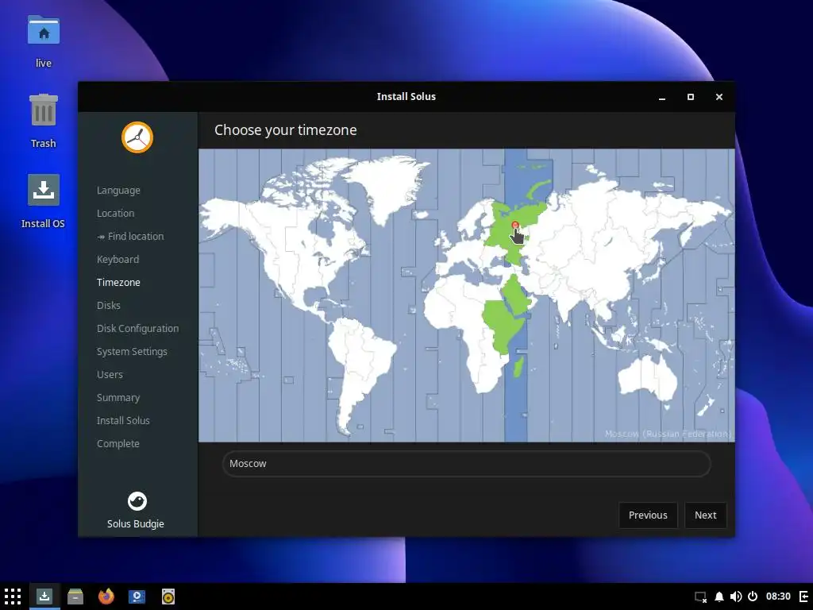The height and width of the screenshot is (610, 813).
Task: Launch Firefox from the taskbar
Action: (106, 596)
